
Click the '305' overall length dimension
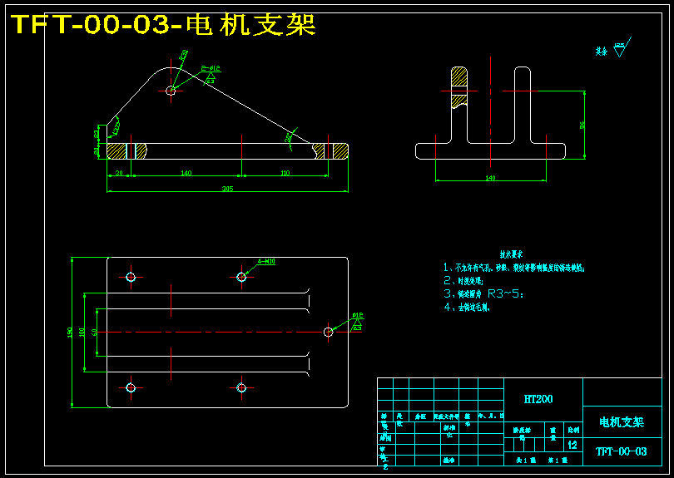point(227,189)
